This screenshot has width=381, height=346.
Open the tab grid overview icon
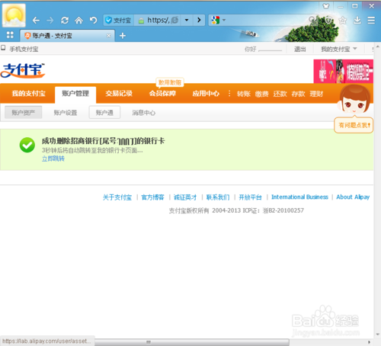coord(10,35)
